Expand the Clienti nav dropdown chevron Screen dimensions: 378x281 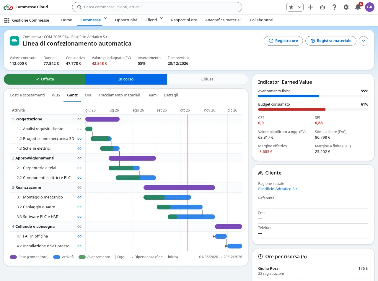(x=162, y=18)
